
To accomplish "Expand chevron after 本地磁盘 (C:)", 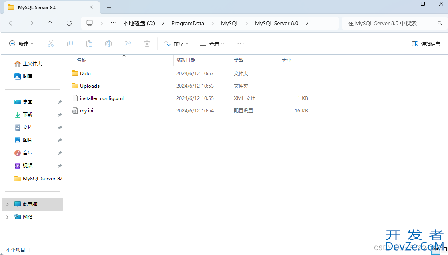I will [163, 23].
